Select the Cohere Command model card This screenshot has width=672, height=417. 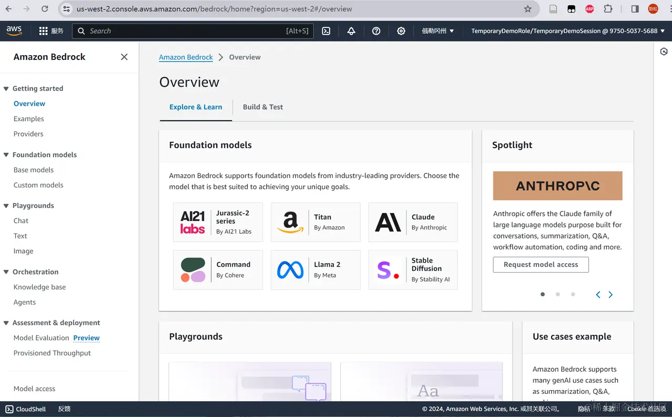tap(218, 270)
